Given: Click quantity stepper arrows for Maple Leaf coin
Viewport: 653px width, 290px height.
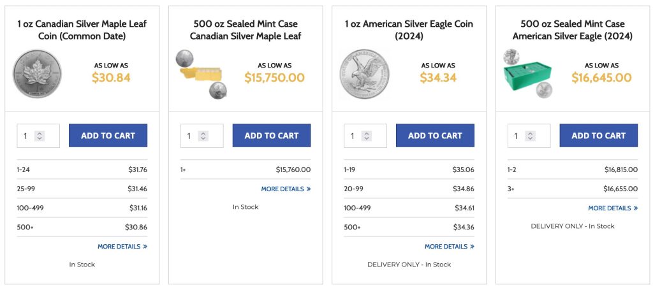Looking at the screenshot, I should coord(40,136).
